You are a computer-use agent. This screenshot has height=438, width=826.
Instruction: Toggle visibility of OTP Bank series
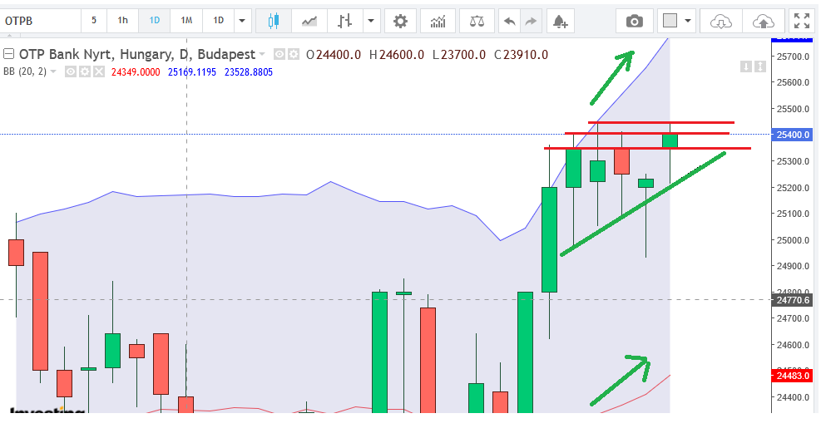(x=279, y=55)
